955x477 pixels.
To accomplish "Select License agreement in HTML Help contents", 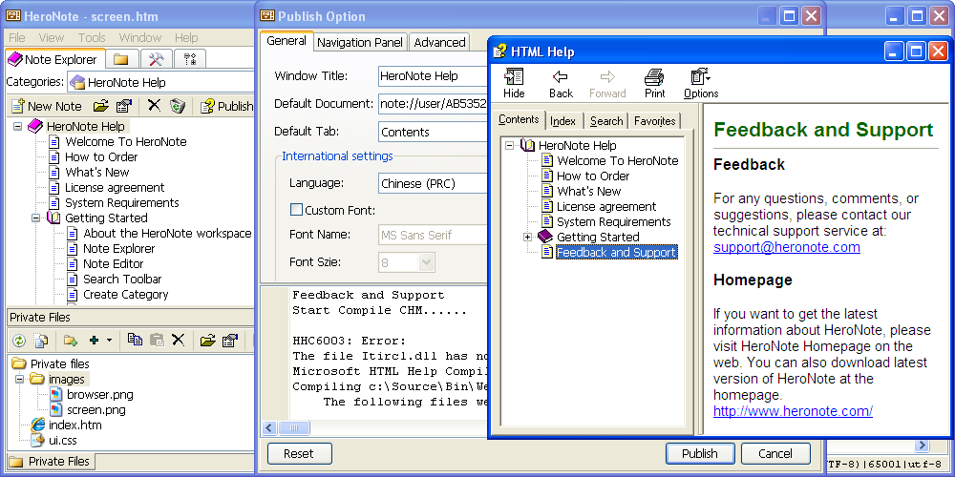I will (606, 207).
